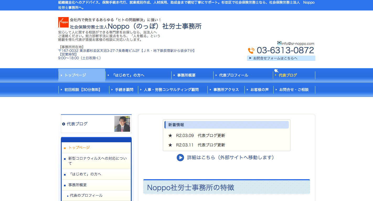Click the envelope icon beside info@sr-noppo.com
373x201 pixels.
[279, 43]
